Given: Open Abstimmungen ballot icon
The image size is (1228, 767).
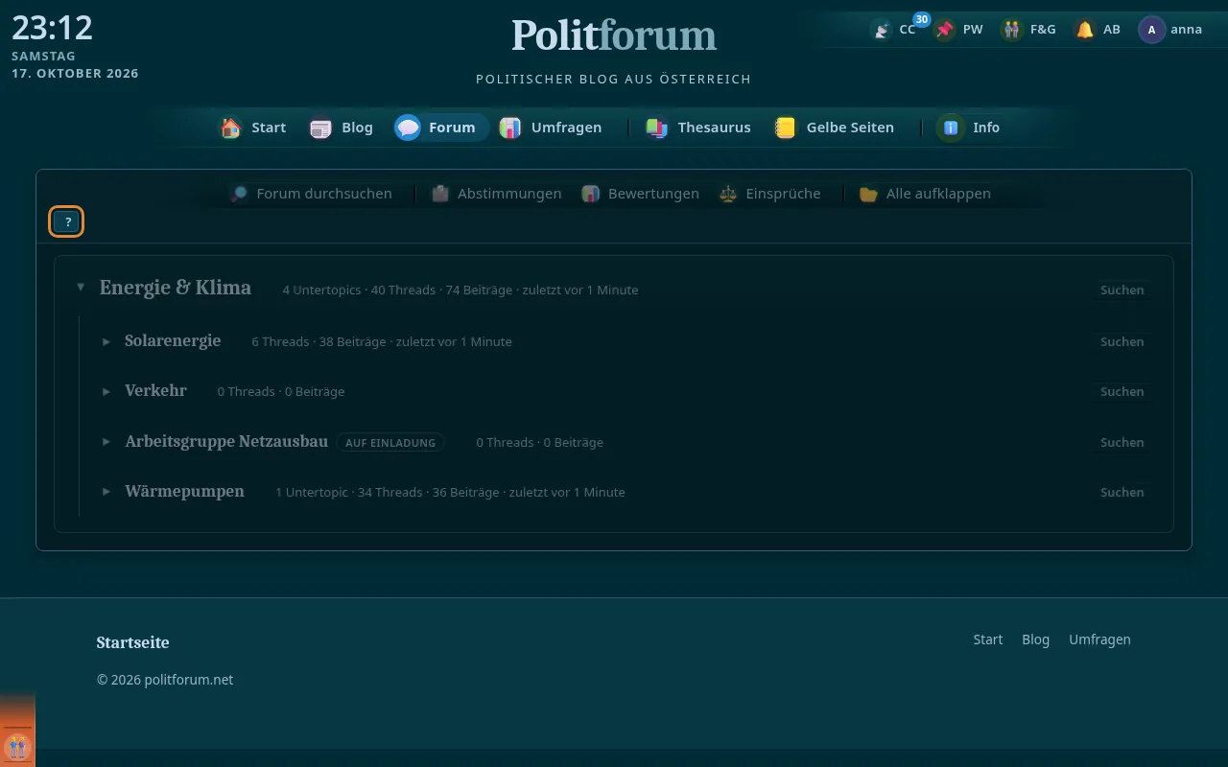Looking at the screenshot, I should click(x=439, y=194).
